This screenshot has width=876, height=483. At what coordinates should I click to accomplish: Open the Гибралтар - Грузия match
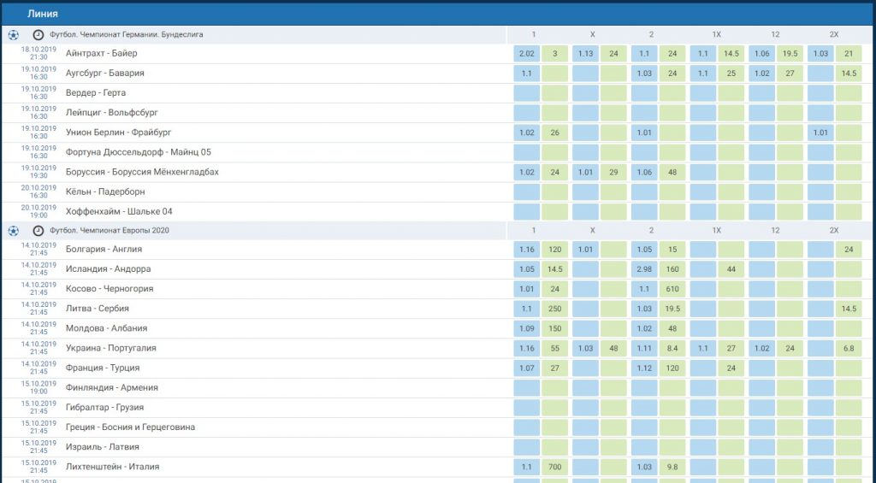[104, 408]
